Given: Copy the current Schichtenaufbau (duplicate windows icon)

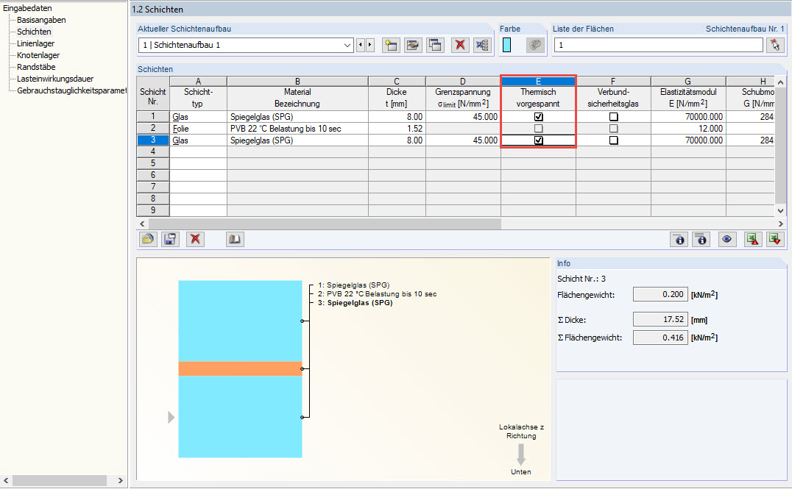Looking at the screenshot, I should 435,46.
